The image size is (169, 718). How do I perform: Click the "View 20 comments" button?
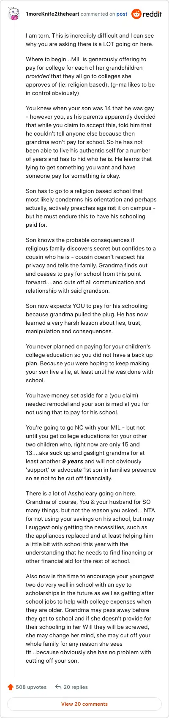pyautogui.click(x=84, y=704)
